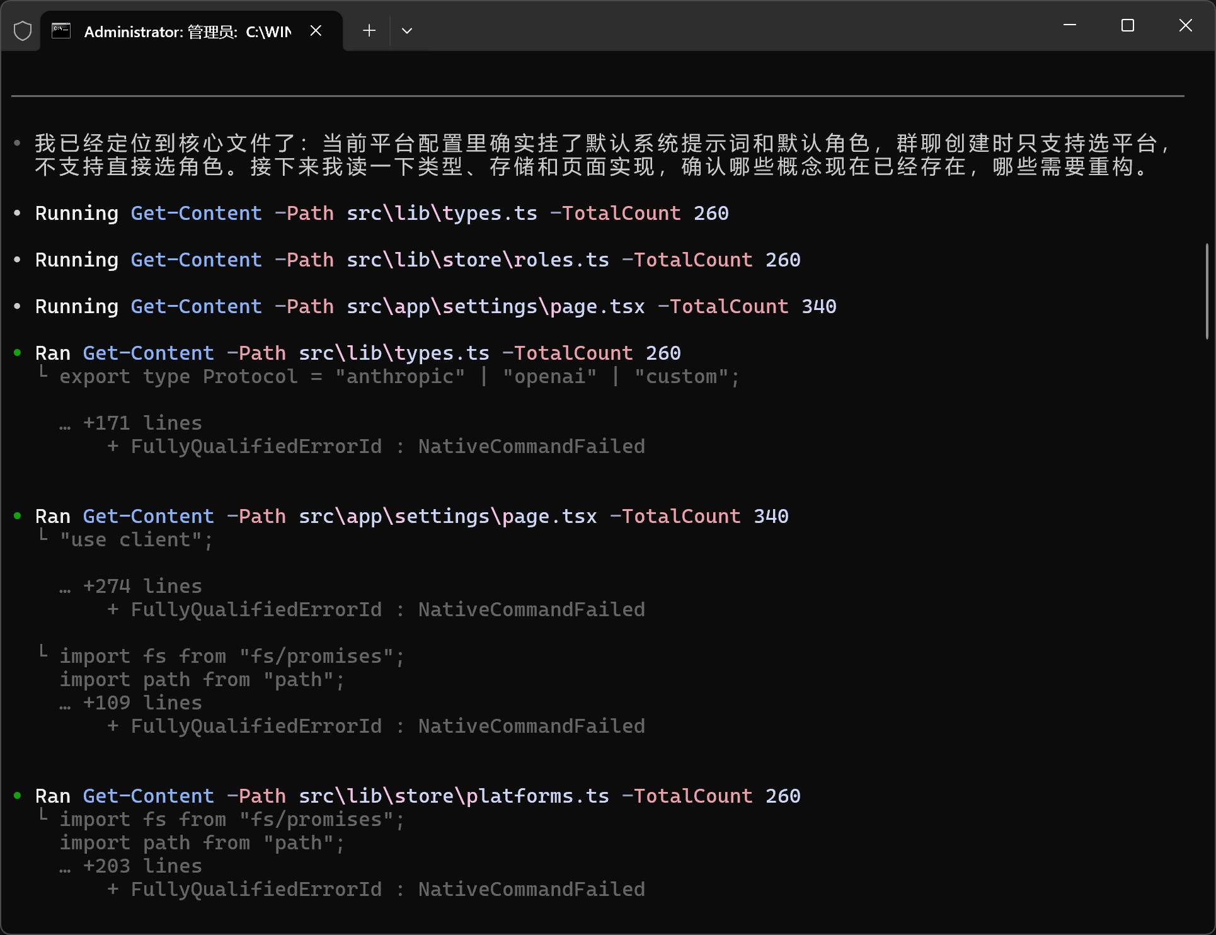
Task: Open the new tab profile dropdown
Action: (407, 31)
